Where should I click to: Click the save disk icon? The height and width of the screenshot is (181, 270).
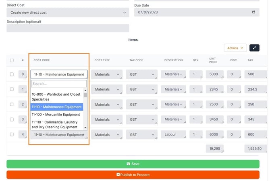click(x=128, y=164)
